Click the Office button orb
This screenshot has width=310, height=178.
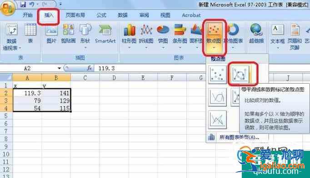7,8
